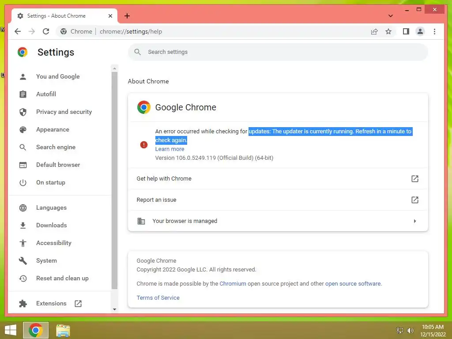452x339 pixels.
Task: Close the Settings - About Chrome tab
Action: pyautogui.click(x=110, y=16)
